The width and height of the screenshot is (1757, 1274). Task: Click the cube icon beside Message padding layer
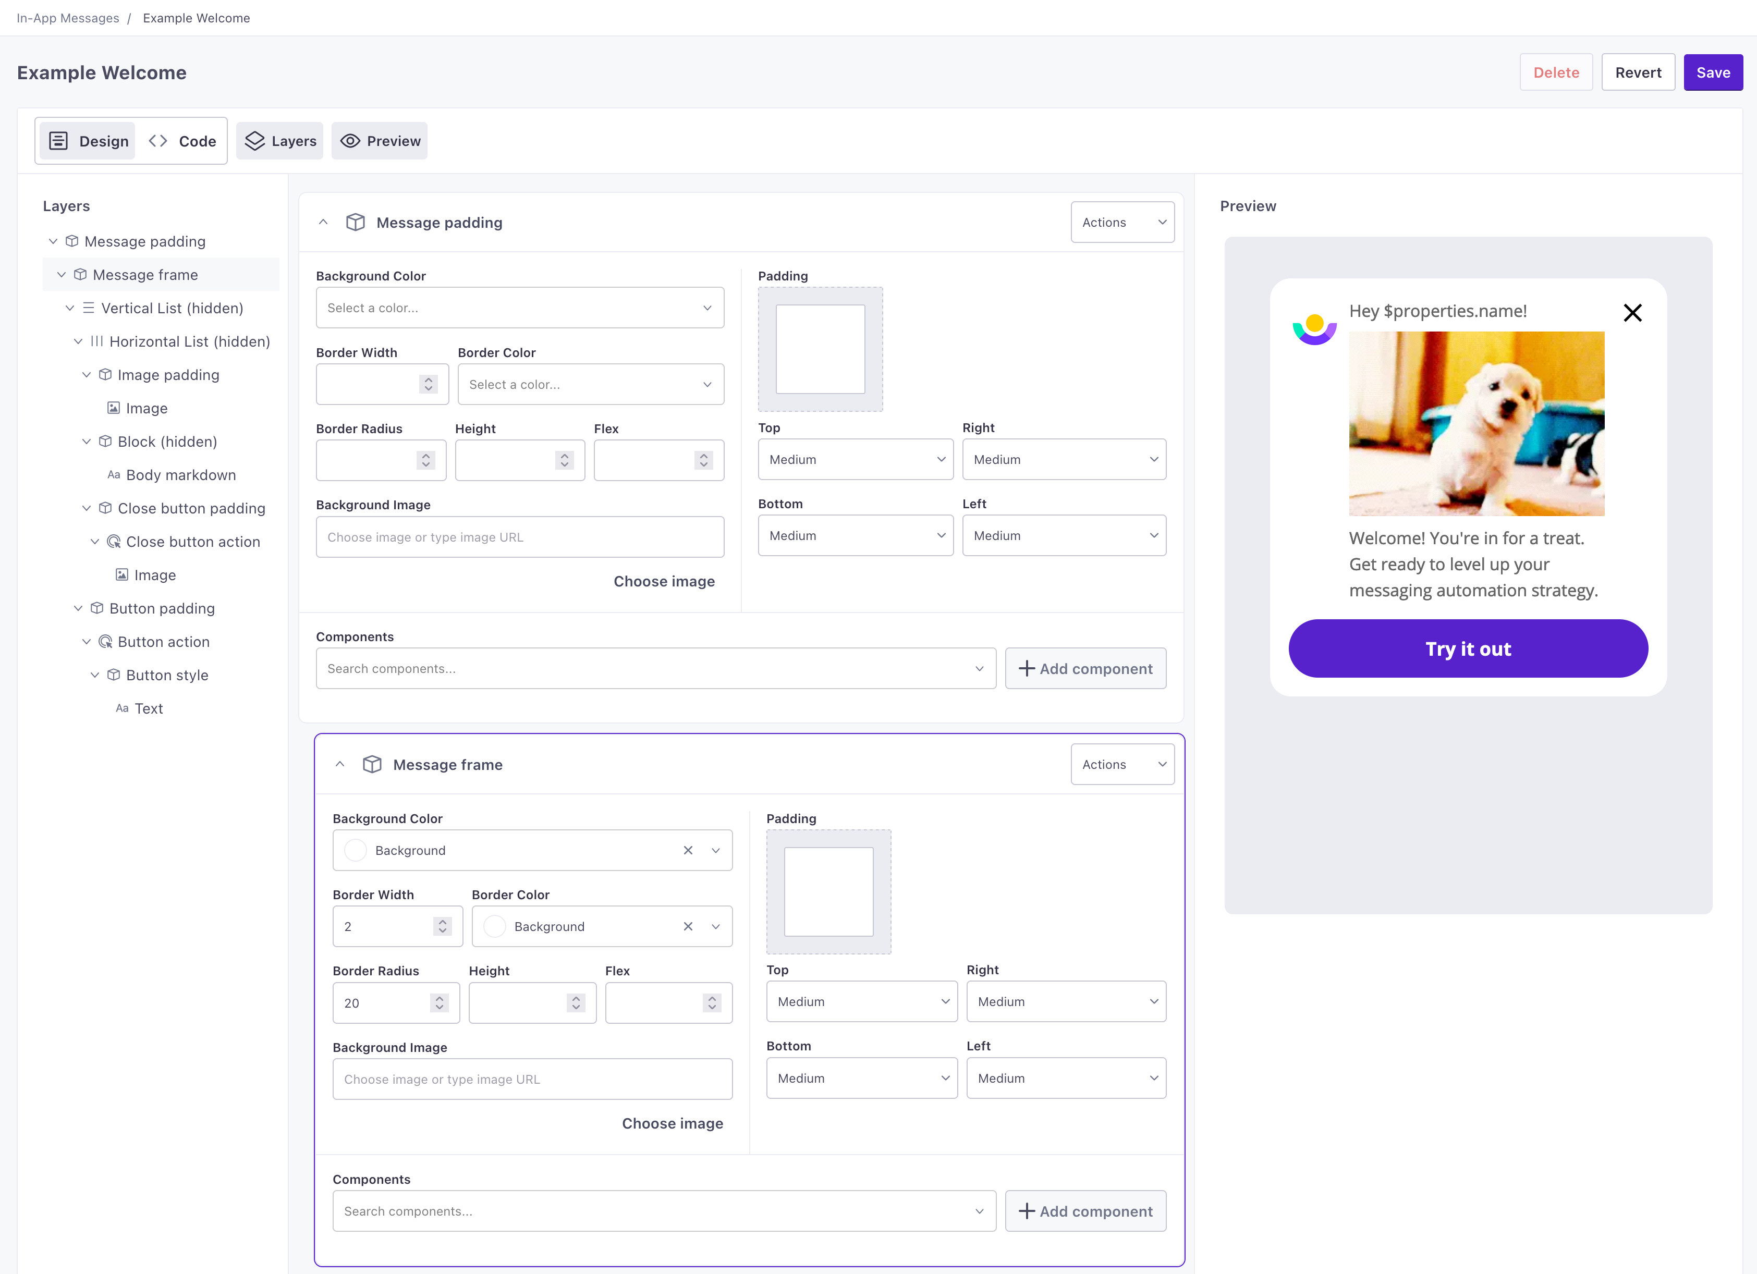(x=71, y=241)
